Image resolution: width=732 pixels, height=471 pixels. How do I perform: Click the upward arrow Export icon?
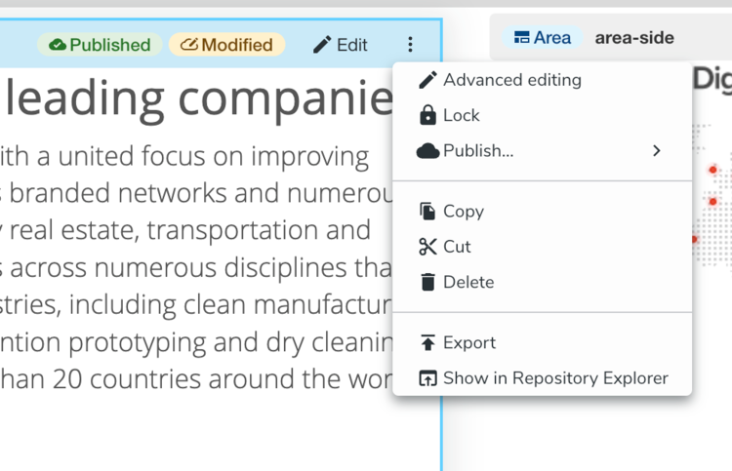coord(427,342)
